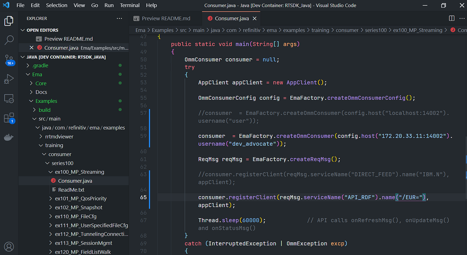Open the Search view in activity bar
Screen dimensions: 467x255
click(x=9, y=40)
